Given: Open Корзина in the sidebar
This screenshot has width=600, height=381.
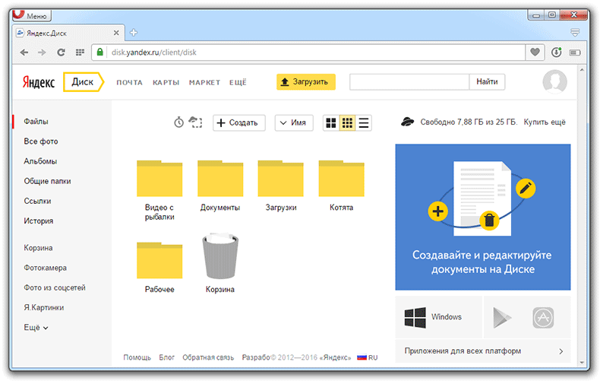Looking at the screenshot, I should (x=38, y=248).
